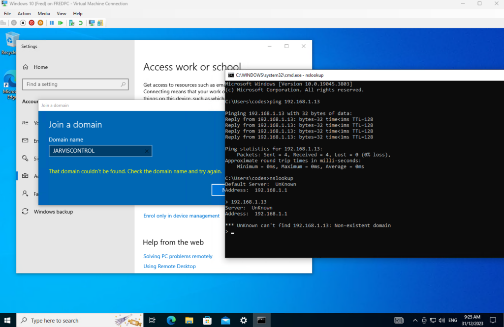Click the Help from the web heading
Image resolution: width=504 pixels, height=327 pixels.
173,243
